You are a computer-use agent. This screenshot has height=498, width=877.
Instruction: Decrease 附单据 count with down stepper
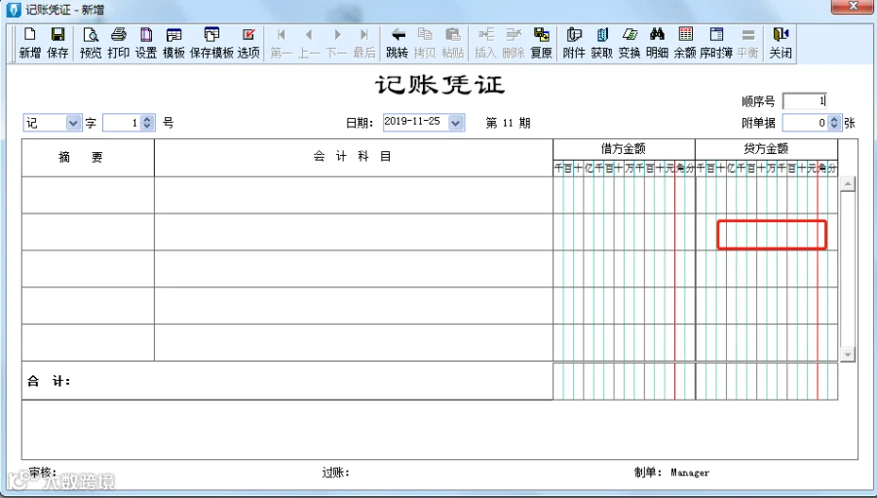pos(834,127)
